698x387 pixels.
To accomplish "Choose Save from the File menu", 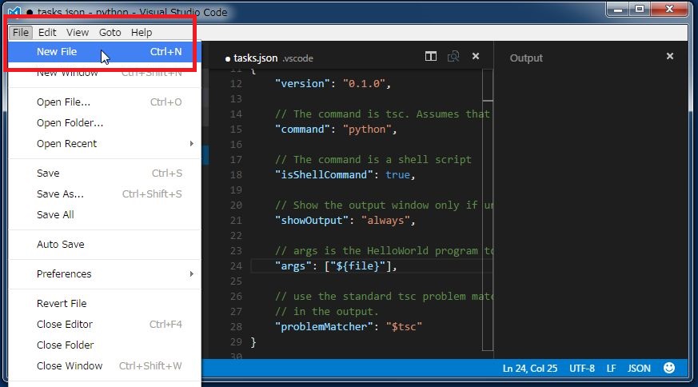I will coord(105,174).
